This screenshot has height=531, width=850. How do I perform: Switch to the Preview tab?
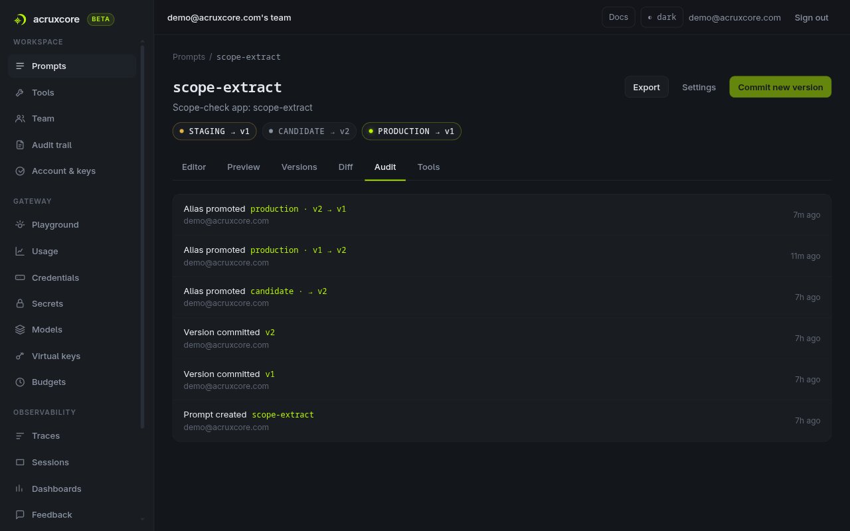tap(244, 167)
